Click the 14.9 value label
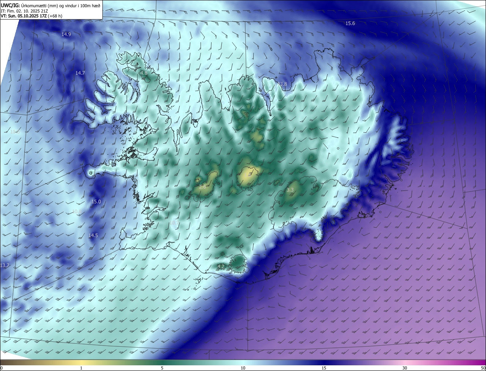This screenshot has height=371, width=486. (x=66, y=35)
